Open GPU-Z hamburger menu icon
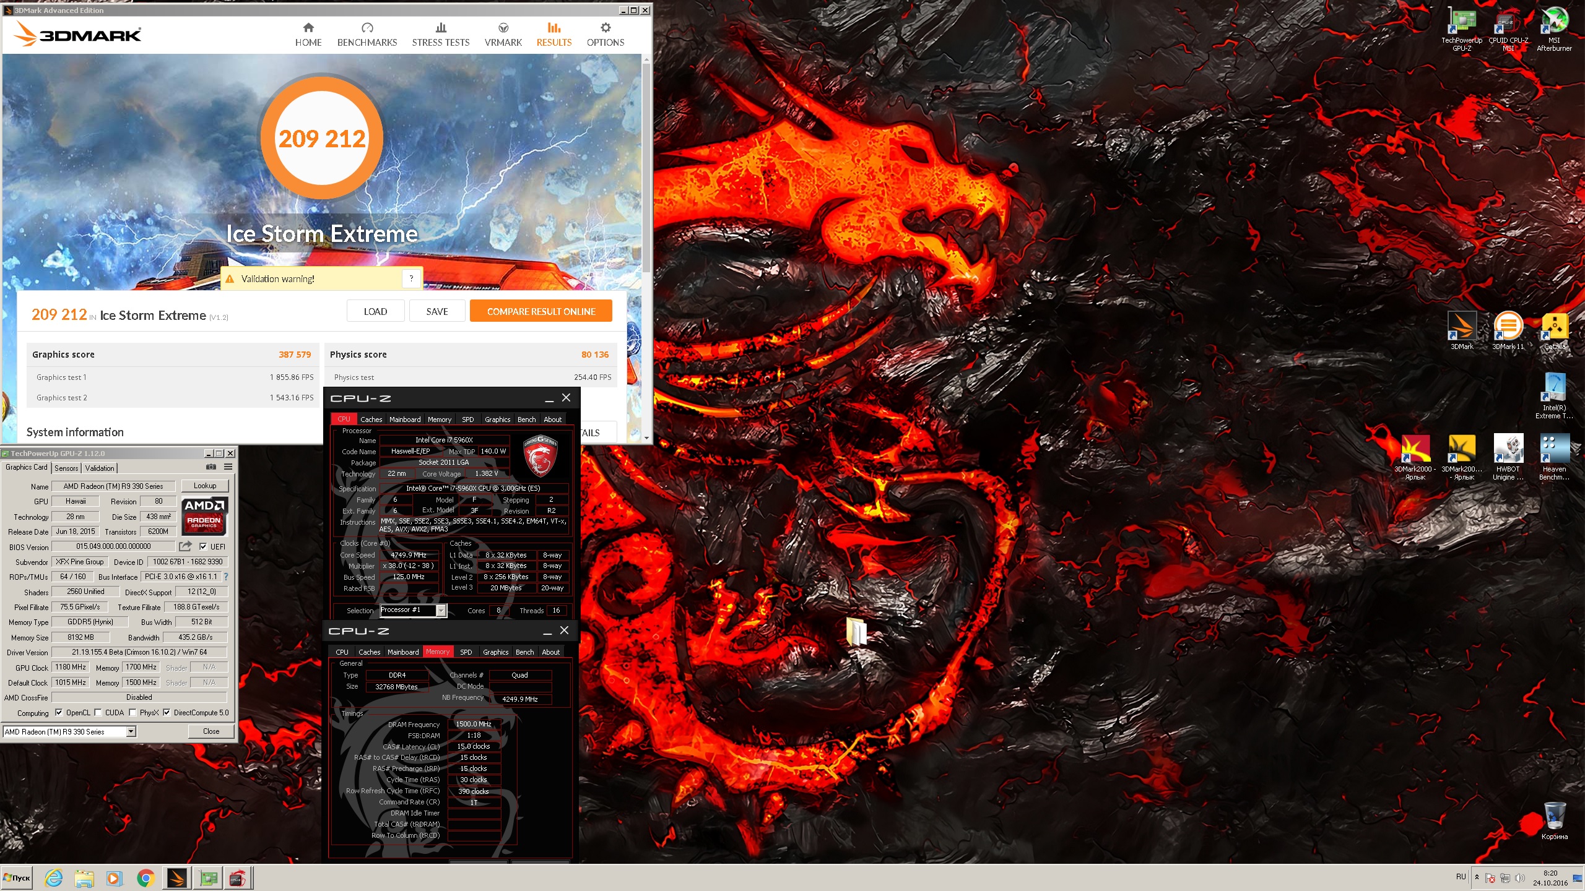 click(228, 467)
